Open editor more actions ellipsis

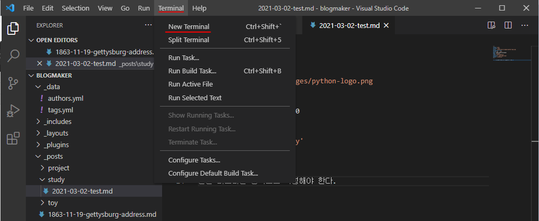coord(525,25)
